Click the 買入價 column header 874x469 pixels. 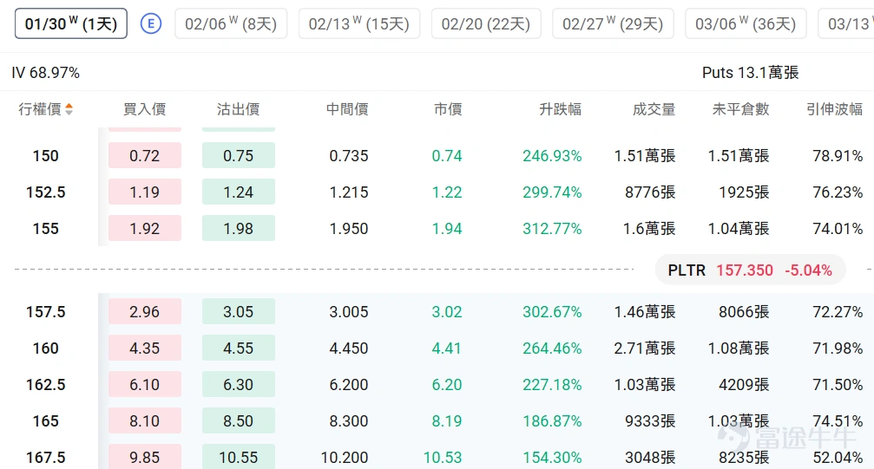point(144,109)
